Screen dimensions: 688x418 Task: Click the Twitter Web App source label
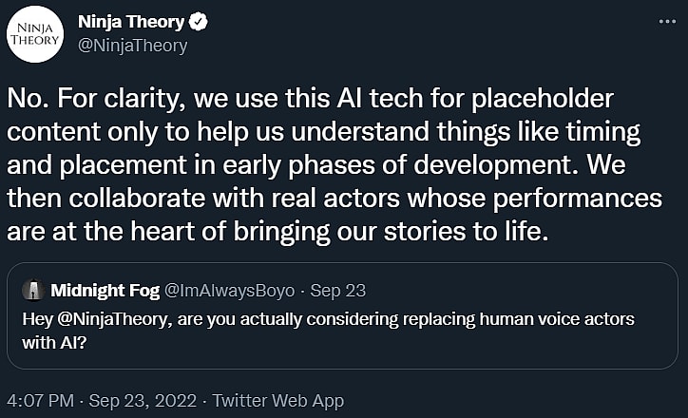(x=277, y=400)
